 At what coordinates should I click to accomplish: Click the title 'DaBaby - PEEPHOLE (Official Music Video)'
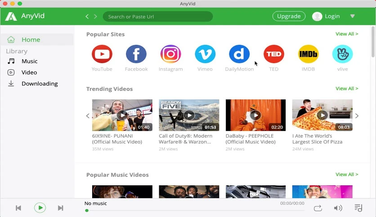click(251, 139)
